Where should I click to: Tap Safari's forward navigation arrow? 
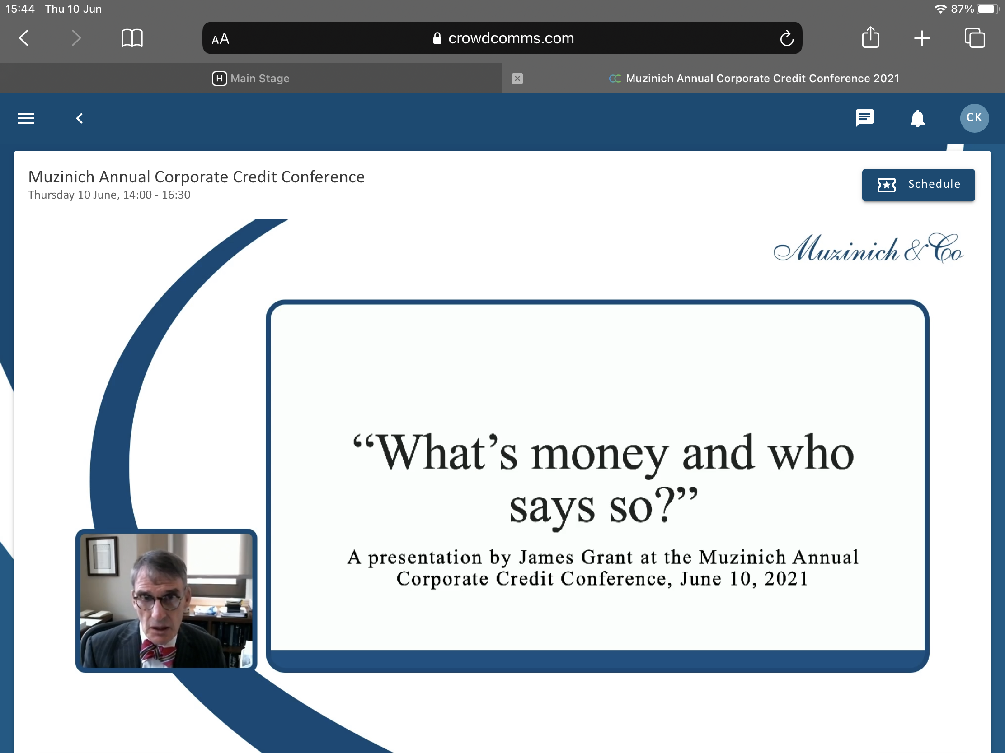76,38
